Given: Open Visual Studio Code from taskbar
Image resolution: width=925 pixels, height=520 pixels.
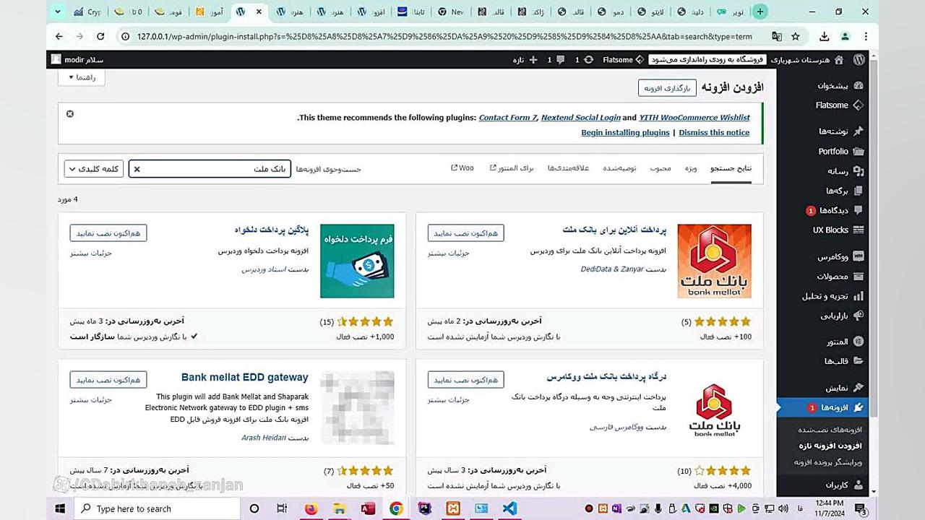Looking at the screenshot, I should (509, 508).
